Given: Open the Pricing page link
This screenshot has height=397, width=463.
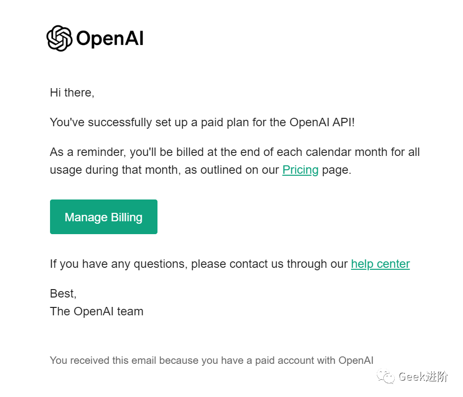Looking at the screenshot, I should click(300, 170).
